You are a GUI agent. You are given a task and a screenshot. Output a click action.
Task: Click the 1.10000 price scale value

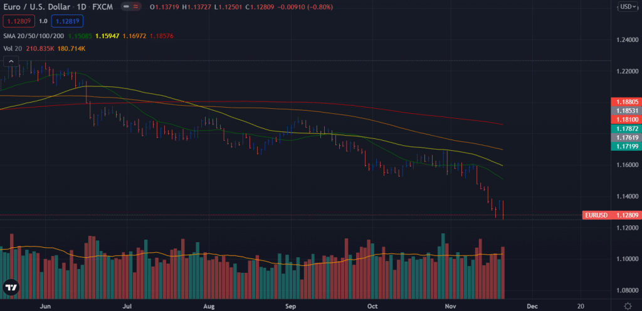(628, 259)
